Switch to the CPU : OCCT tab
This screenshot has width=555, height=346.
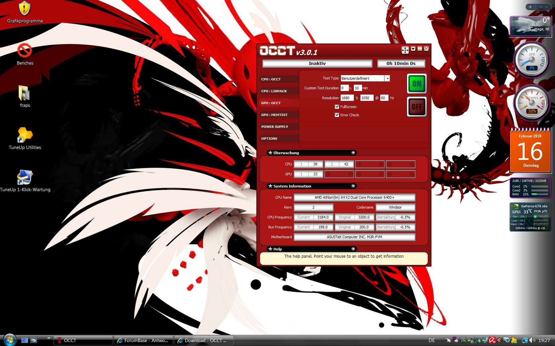tap(279, 79)
